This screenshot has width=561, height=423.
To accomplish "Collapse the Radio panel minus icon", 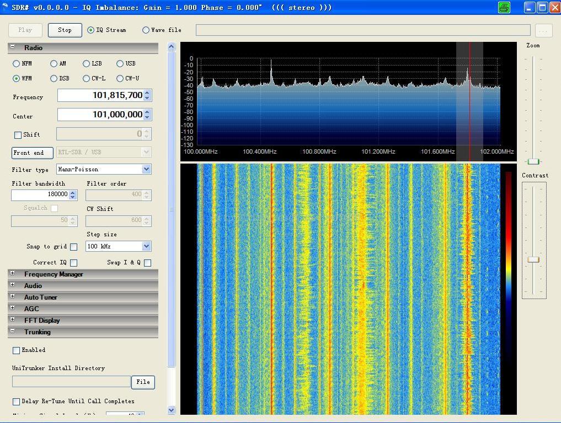I will point(13,46).
